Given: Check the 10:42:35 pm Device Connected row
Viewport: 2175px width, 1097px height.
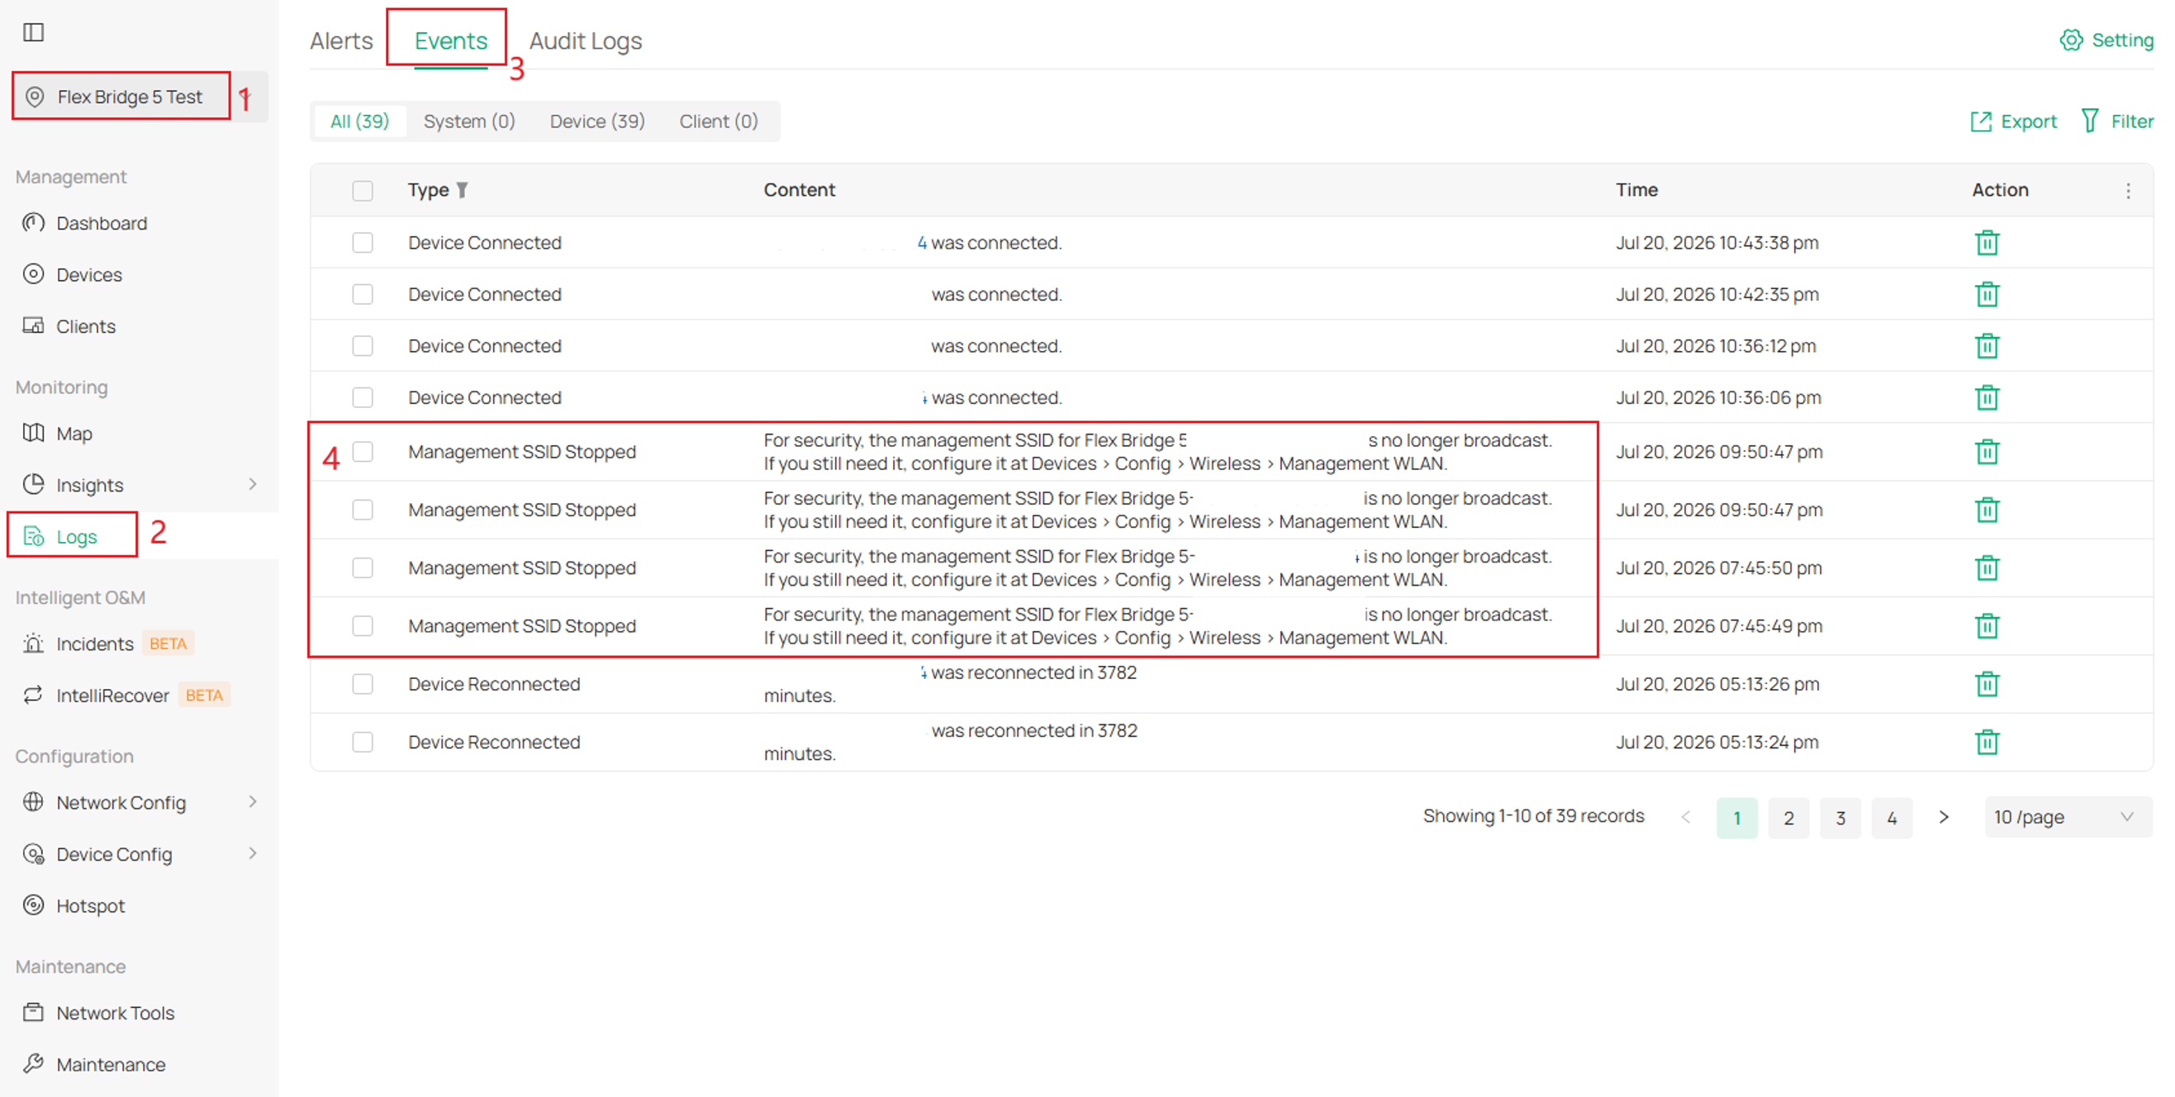Looking at the screenshot, I should coord(363,294).
